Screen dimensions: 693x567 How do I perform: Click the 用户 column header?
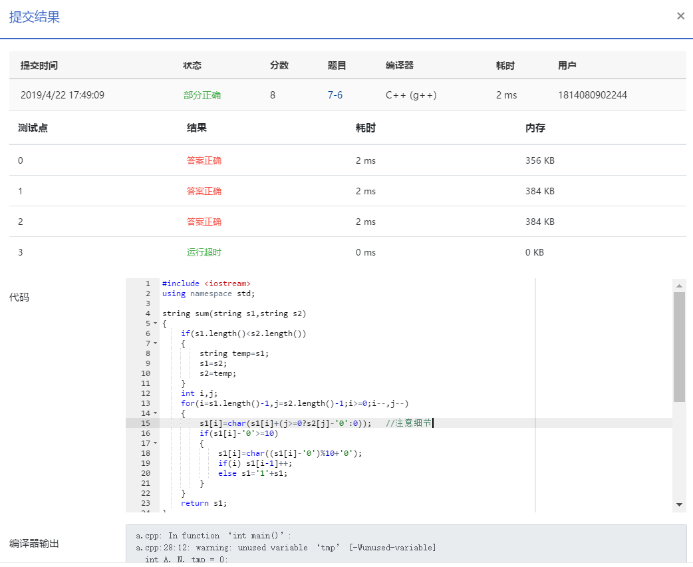tap(567, 65)
